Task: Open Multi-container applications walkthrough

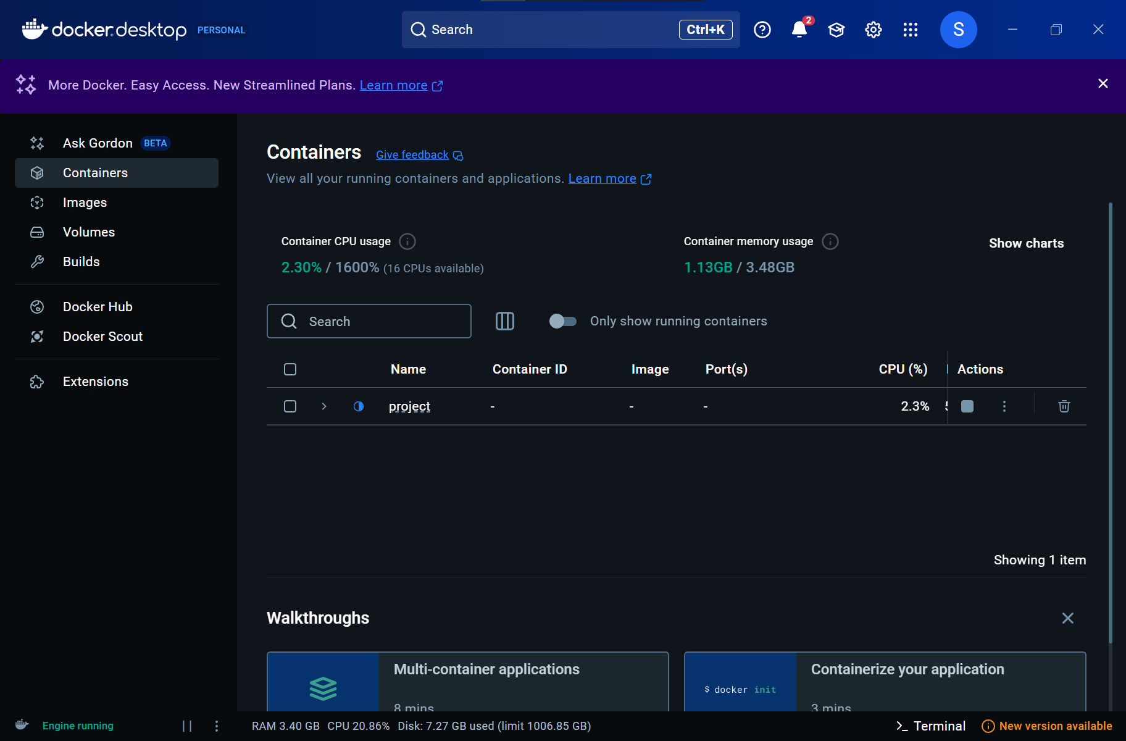Action: point(468,682)
